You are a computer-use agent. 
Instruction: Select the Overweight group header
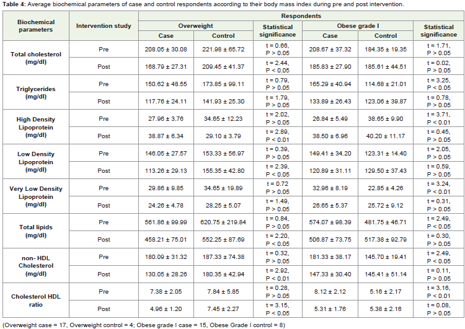(195, 26)
